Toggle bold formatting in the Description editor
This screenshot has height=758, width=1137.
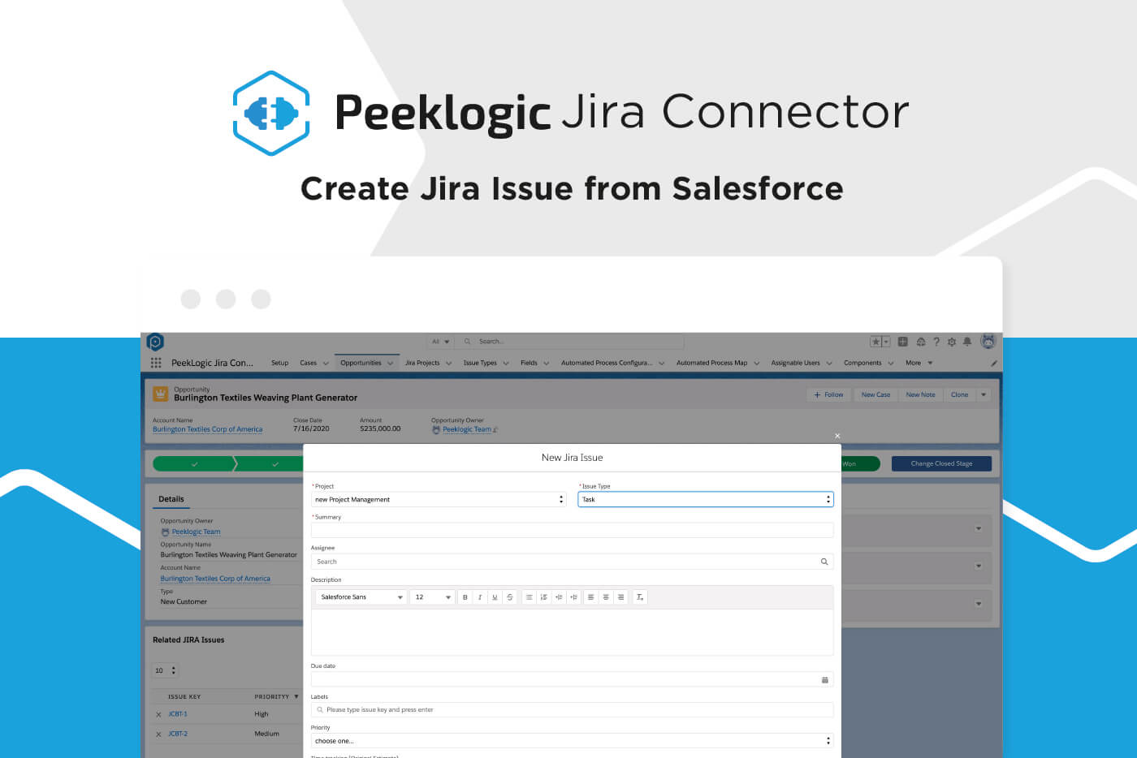(465, 596)
